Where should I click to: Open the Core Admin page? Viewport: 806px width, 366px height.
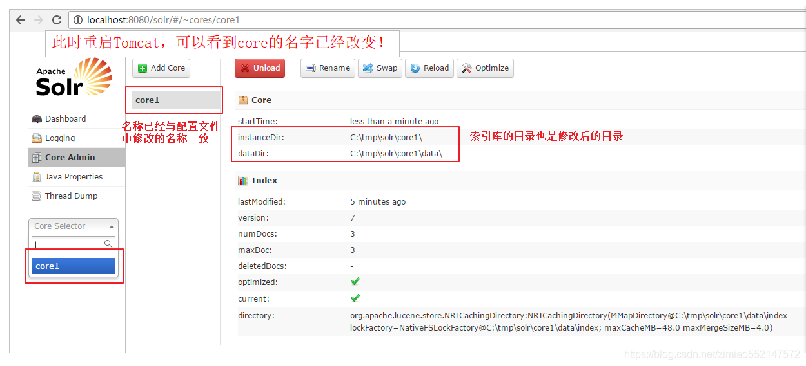(70, 157)
